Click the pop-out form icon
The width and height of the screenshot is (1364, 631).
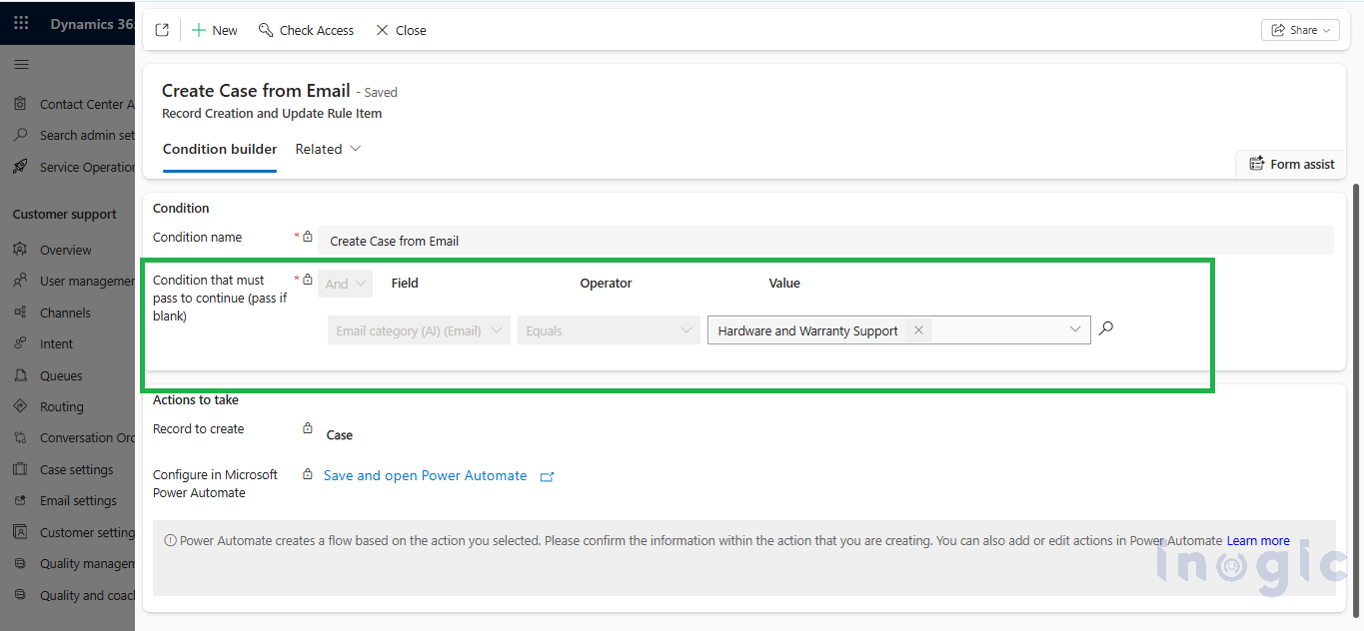(x=162, y=31)
